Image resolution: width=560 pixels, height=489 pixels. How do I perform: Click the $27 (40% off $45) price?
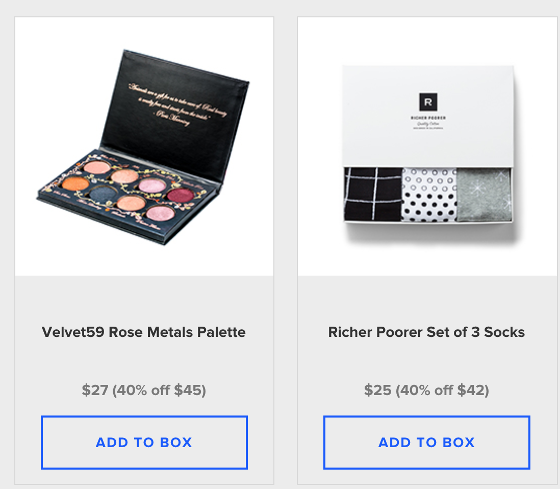point(144,390)
